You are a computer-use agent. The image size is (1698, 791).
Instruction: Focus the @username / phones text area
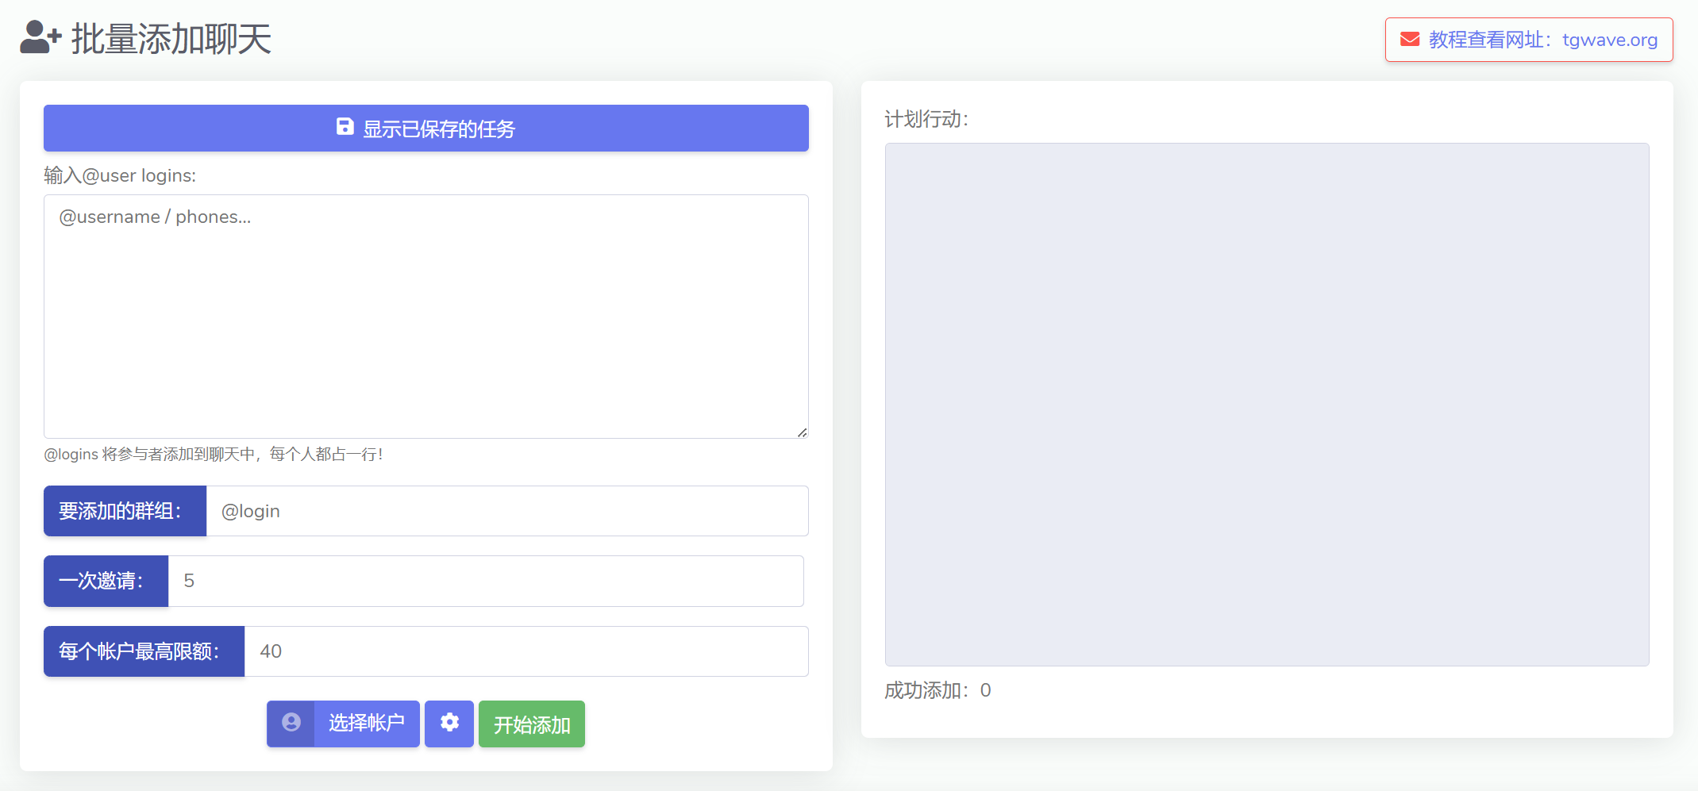point(426,316)
